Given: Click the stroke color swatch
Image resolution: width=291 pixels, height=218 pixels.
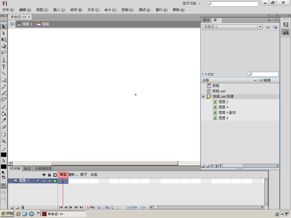Looking at the screenshot, I should click(x=4, y=155).
